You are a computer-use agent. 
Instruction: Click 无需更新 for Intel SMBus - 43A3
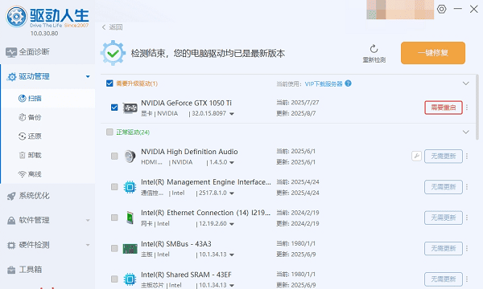444,248
